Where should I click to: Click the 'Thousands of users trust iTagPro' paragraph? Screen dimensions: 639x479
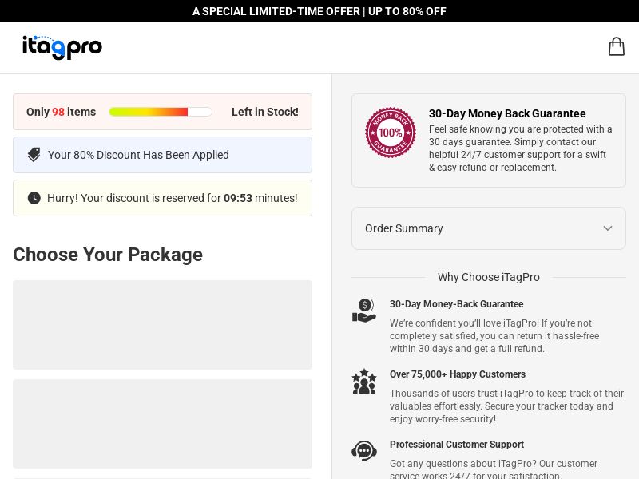point(506,406)
